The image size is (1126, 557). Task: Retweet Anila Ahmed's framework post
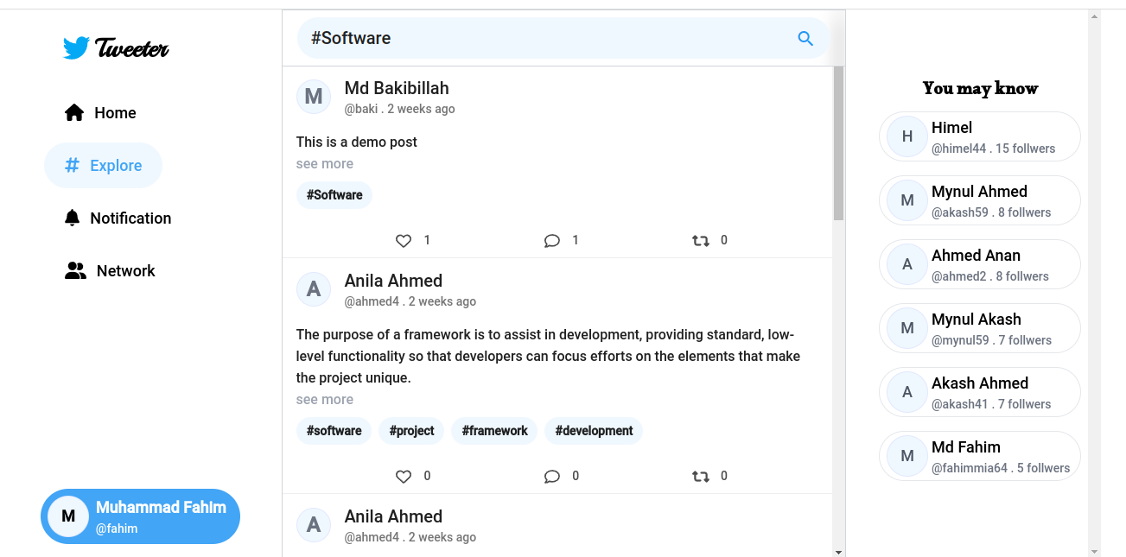pyautogui.click(x=700, y=476)
